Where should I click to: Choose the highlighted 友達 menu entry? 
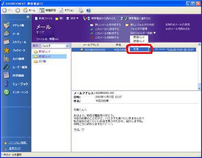click(x=139, y=49)
